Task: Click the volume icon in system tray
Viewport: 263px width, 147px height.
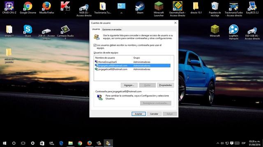Action: click(222, 143)
